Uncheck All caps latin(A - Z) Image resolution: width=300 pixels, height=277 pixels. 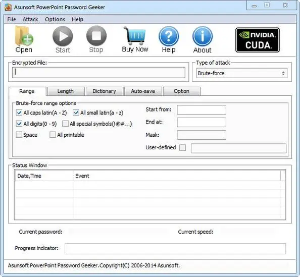point(19,113)
